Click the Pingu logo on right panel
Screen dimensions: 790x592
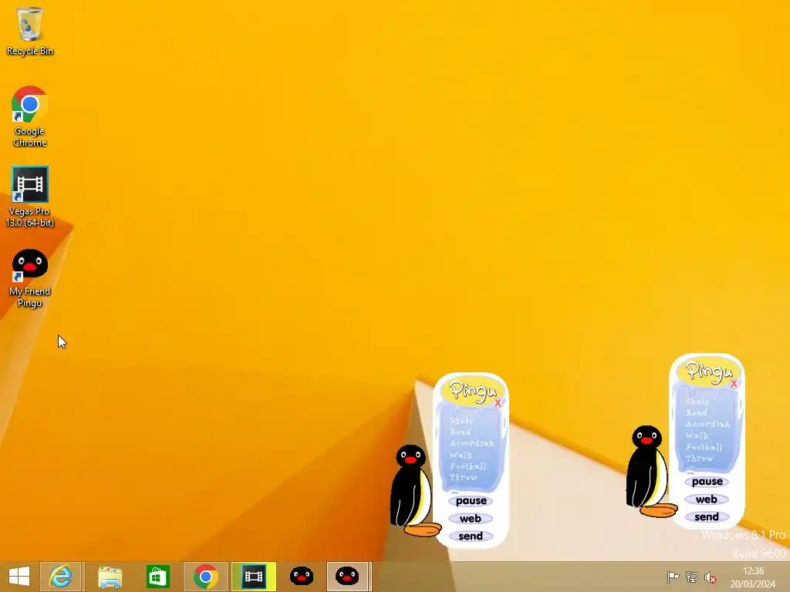[708, 372]
